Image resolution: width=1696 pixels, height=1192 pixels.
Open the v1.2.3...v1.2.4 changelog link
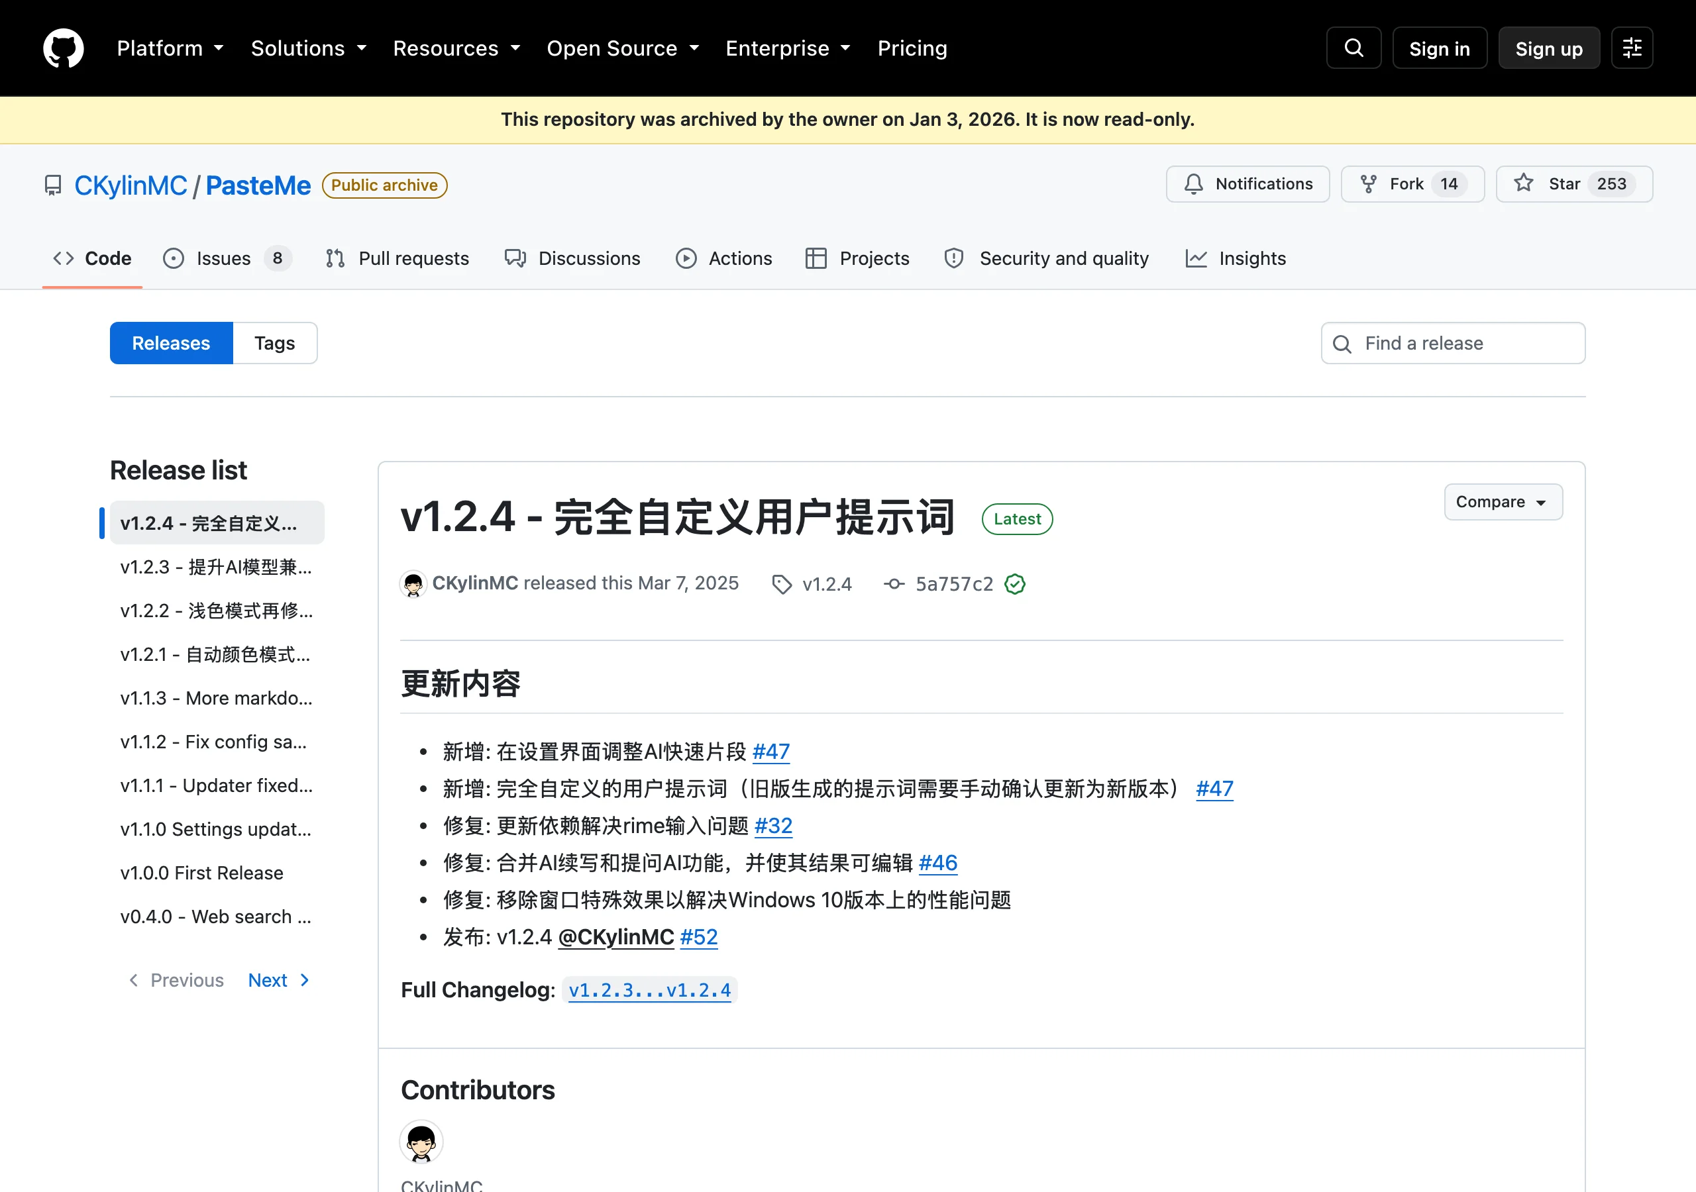(x=650, y=989)
